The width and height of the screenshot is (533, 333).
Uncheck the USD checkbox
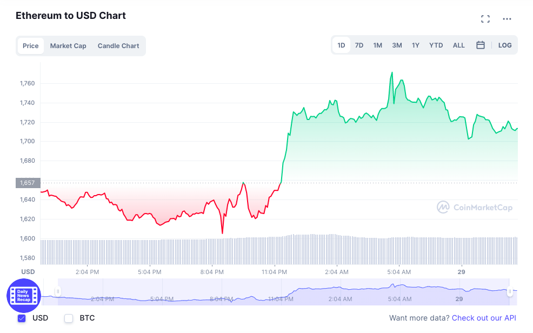click(22, 318)
